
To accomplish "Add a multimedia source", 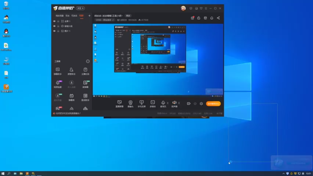I will [x=153, y=104].
